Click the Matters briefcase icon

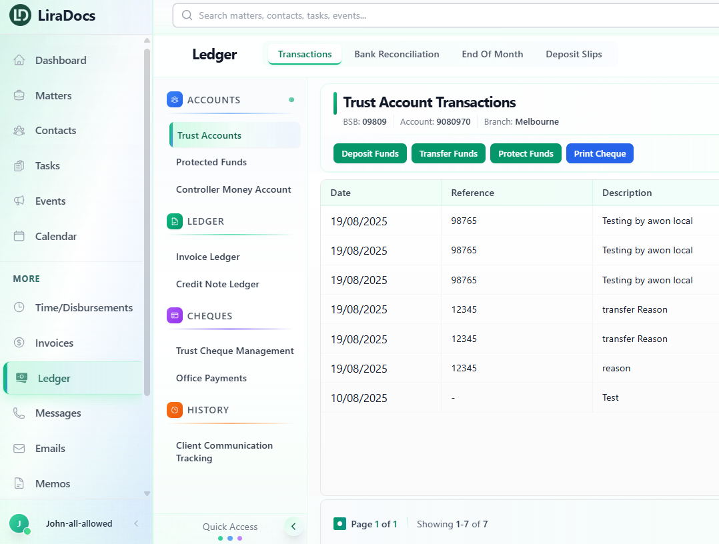click(19, 95)
